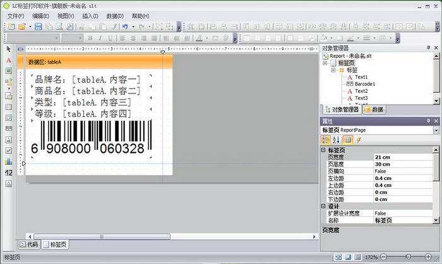
Task: Switch to the 对象管理器 tab
Action: [342, 109]
